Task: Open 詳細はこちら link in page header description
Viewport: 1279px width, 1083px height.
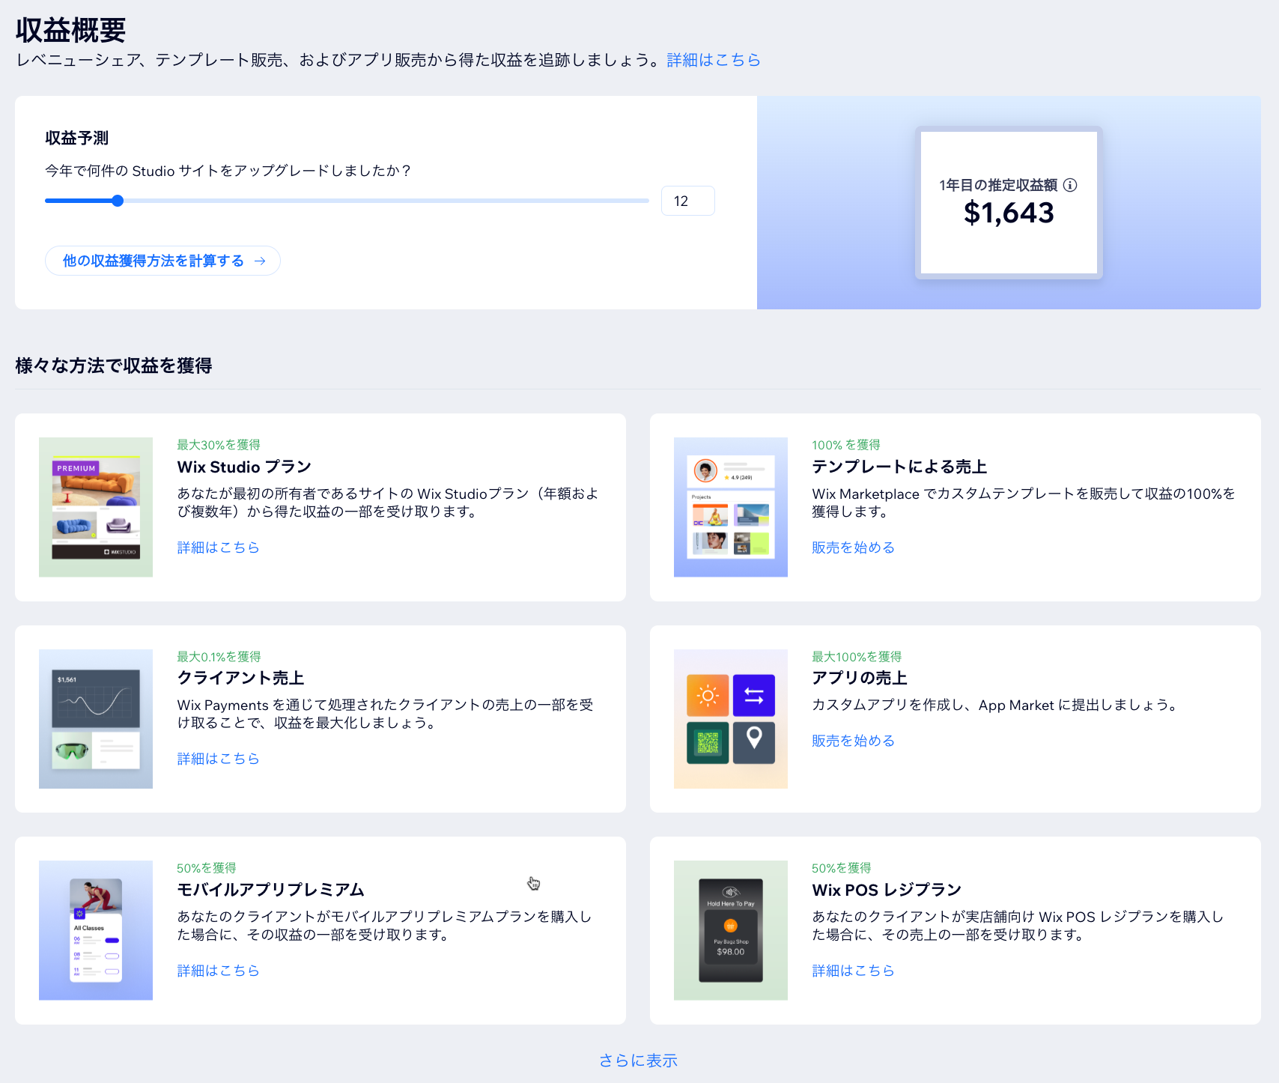Action: pyautogui.click(x=713, y=60)
